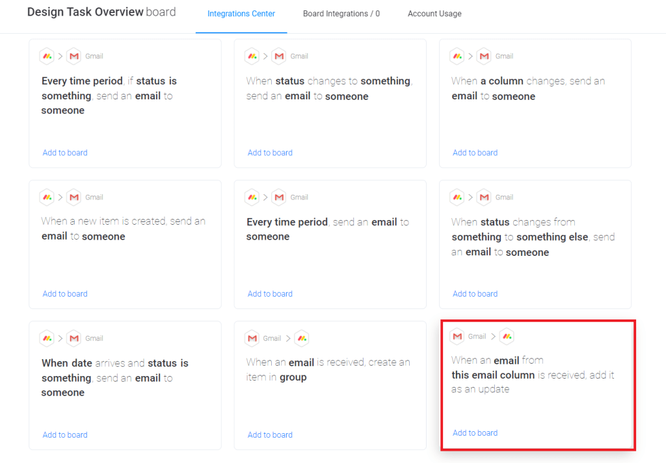Viewport: 666px width, 463px height.
Task: Open the Board Integrations tab
Action: (341, 14)
